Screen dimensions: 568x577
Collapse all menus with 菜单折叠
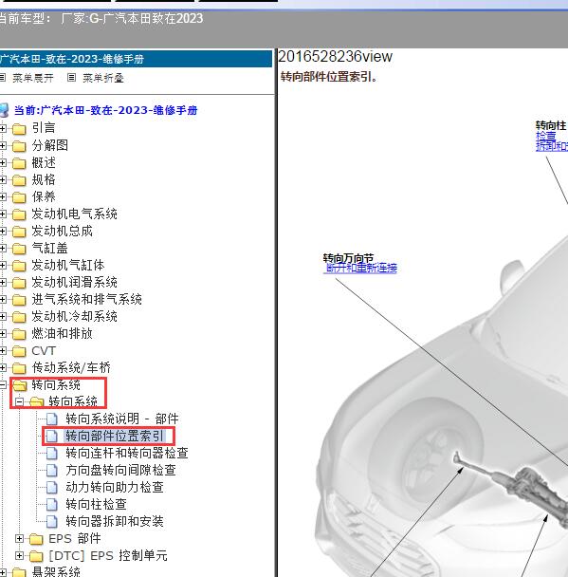pyautogui.click(x=103, y=78)
